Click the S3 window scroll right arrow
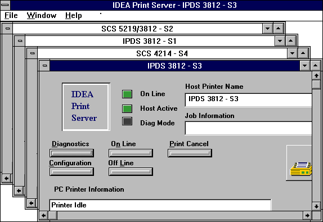Viewport: 323px width, 222px height. (x=308, y=216)
